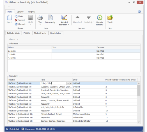Open Historie záznamu clock icon

coord(100,18)
